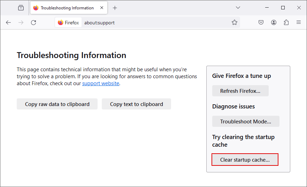Select the Troubleshooting Information tab
Screen dimensions: 307x187
pyautogui.click(x=69, y=8)
